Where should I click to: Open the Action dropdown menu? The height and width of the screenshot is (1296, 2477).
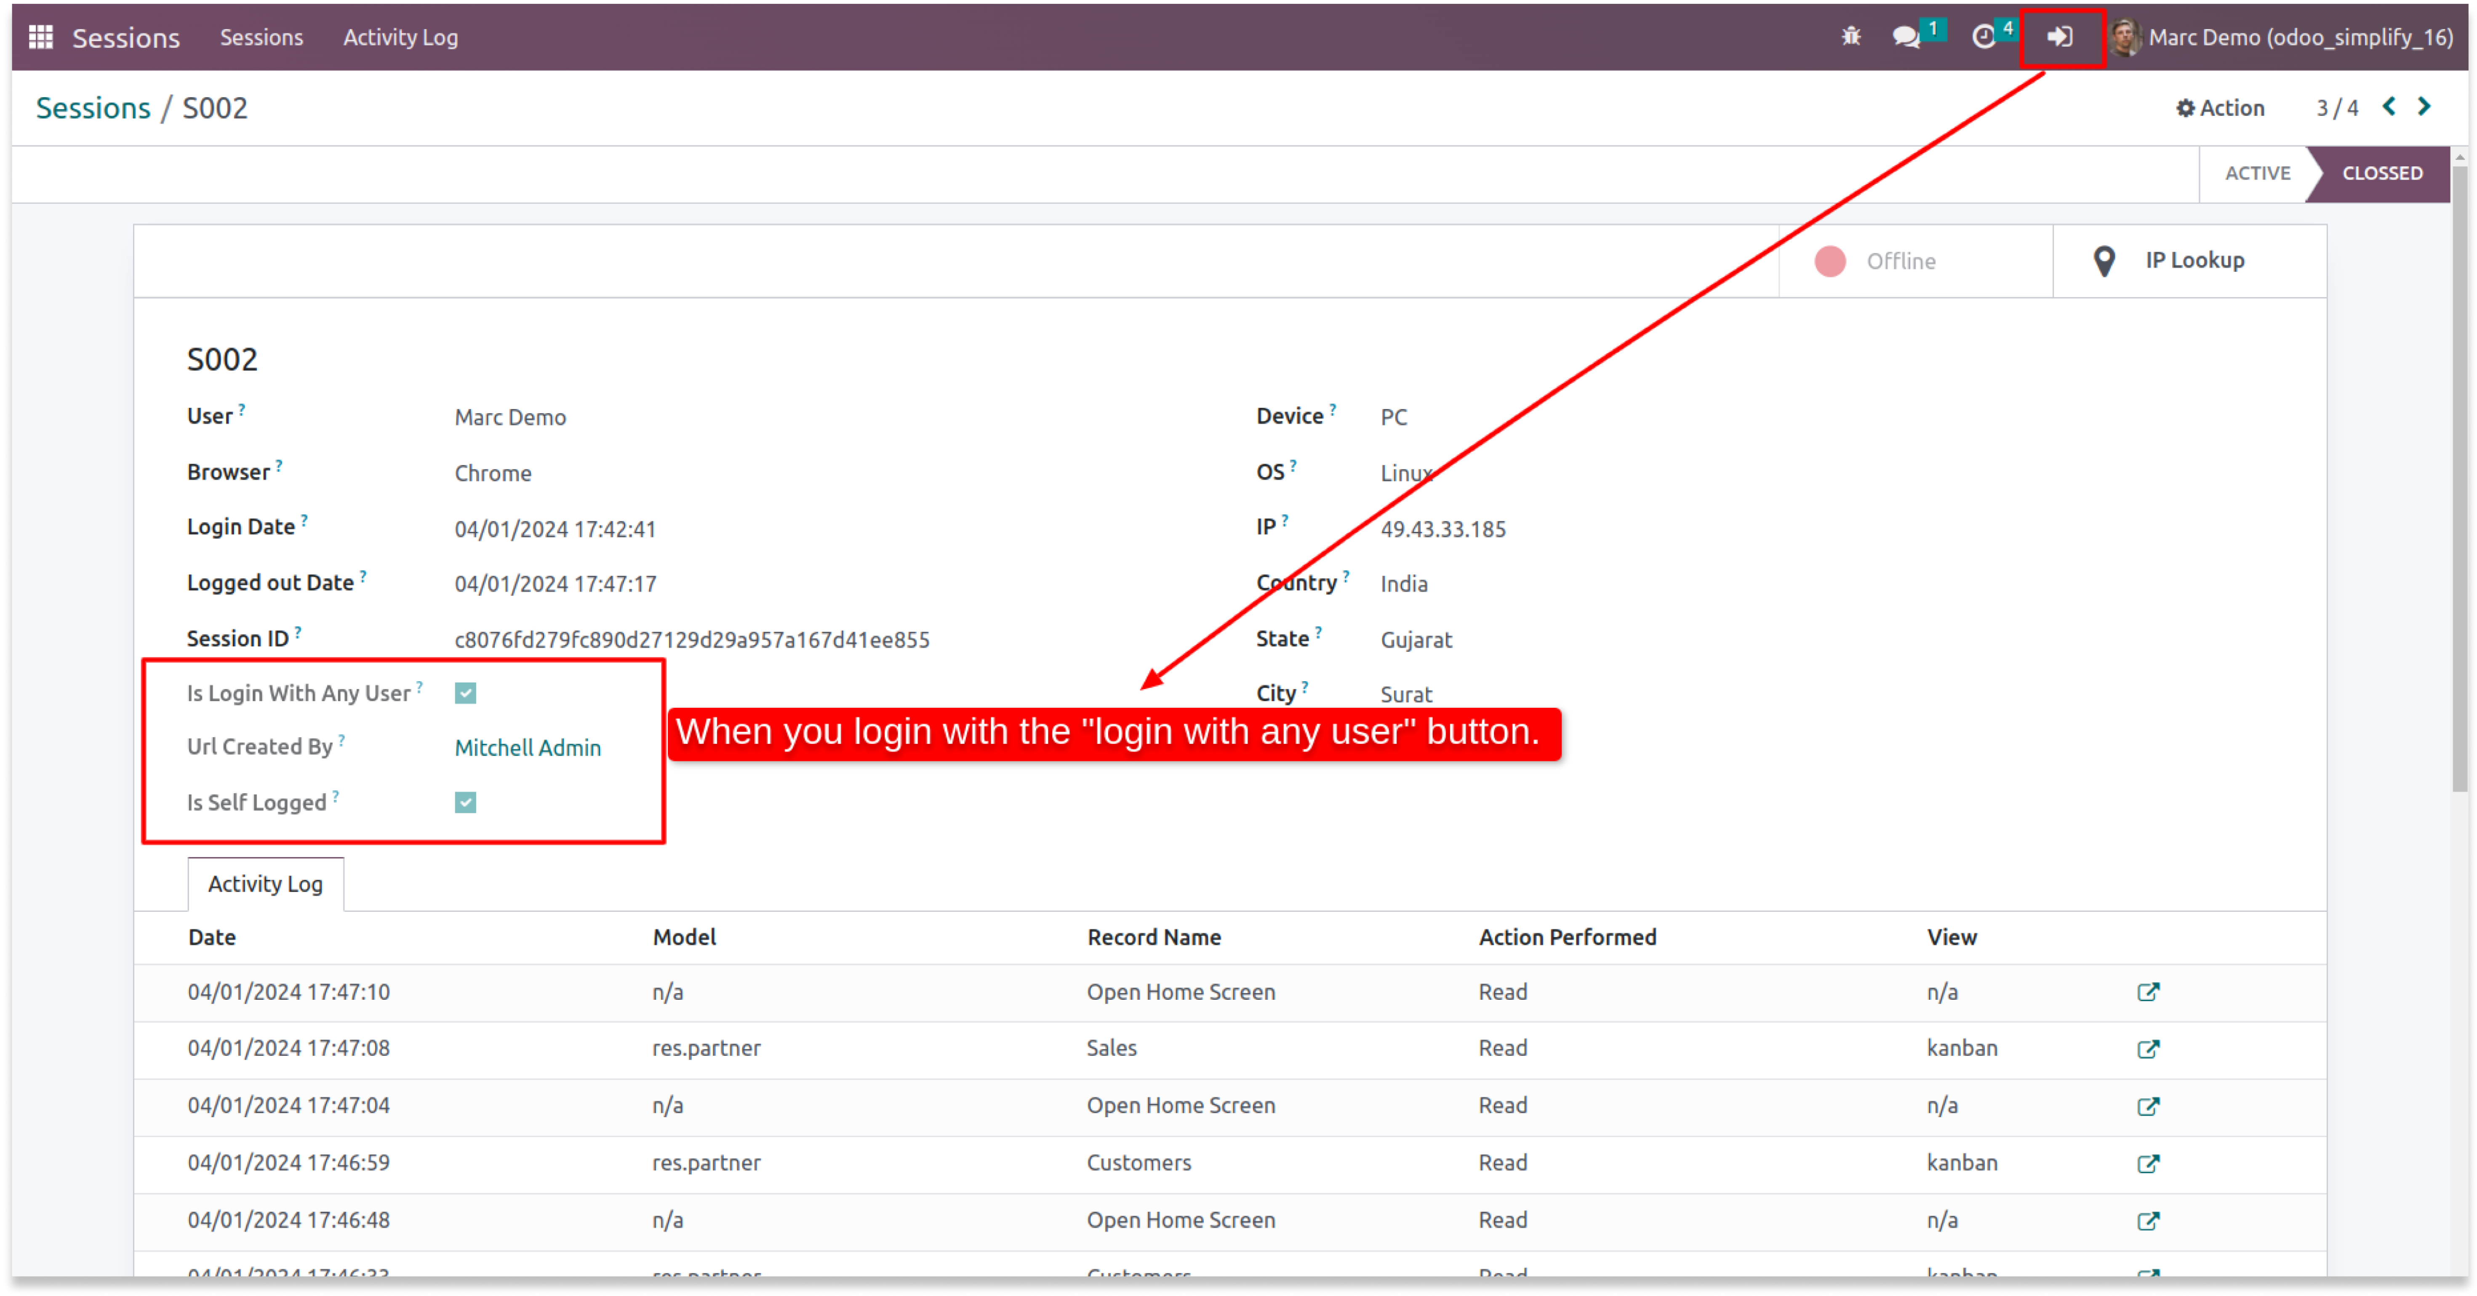point(2219,108)
